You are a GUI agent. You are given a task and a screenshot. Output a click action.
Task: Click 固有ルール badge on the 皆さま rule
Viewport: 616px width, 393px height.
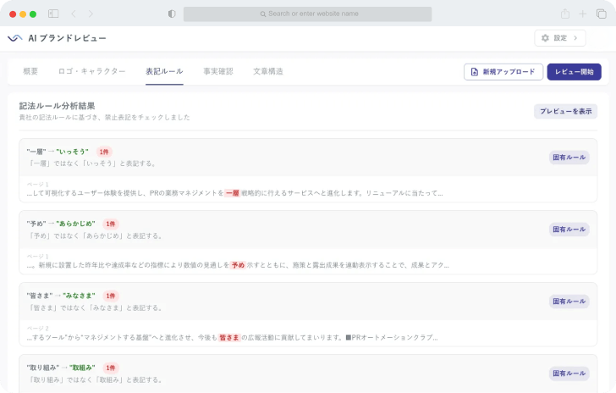coord(569,301)
